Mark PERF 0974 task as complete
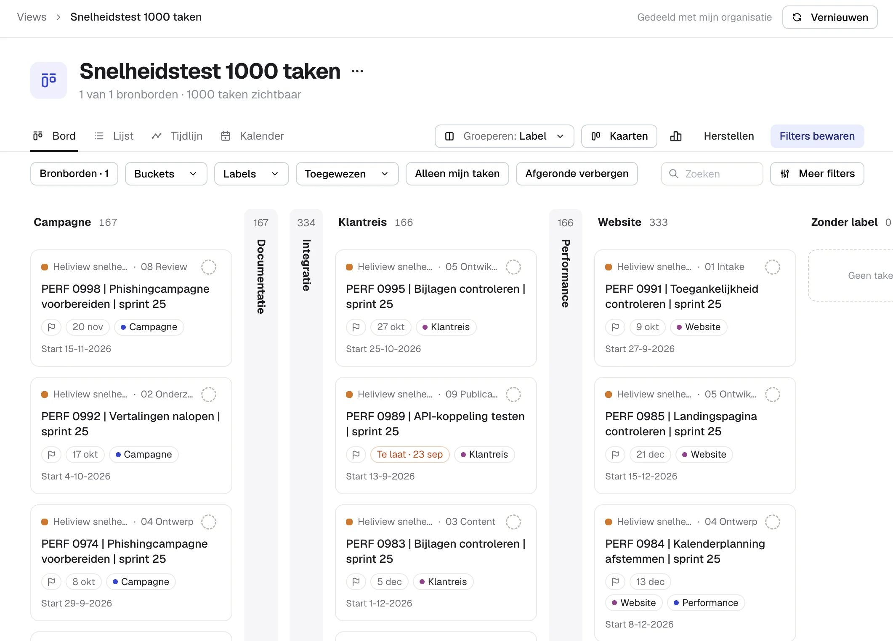The image size is (893, 641). click(209, 522)
